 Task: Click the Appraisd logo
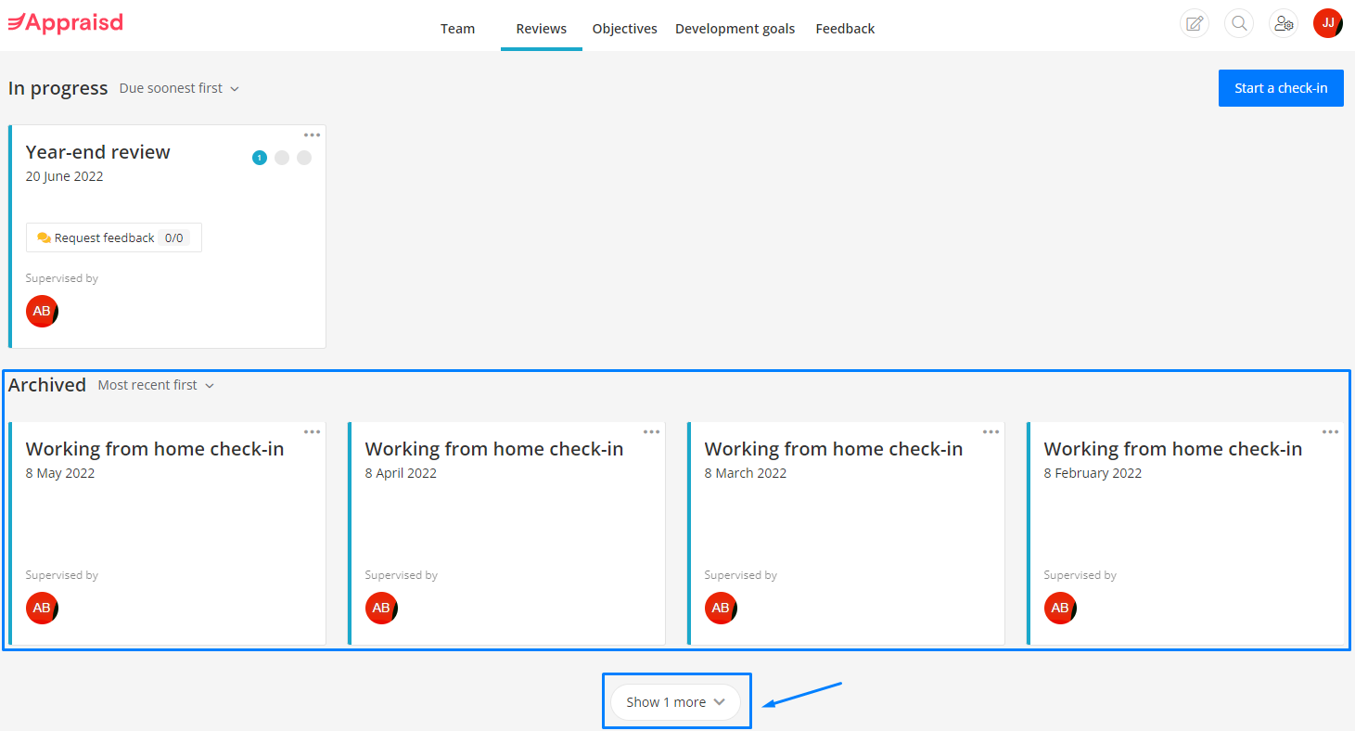point(65,22)
